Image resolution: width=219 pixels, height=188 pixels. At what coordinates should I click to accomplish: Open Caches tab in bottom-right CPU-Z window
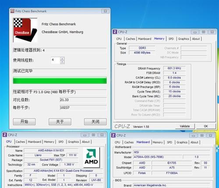[x=129, y=142]
